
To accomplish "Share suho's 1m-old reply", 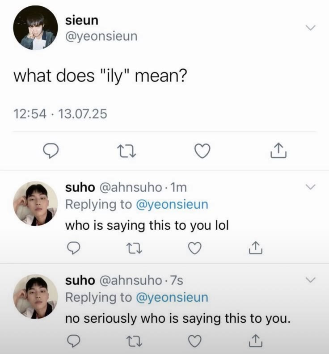I will [255, 248].
